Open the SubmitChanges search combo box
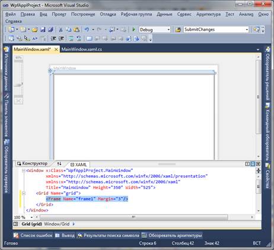The width and height of the screenshot is (274, 250). pos(216,30)
